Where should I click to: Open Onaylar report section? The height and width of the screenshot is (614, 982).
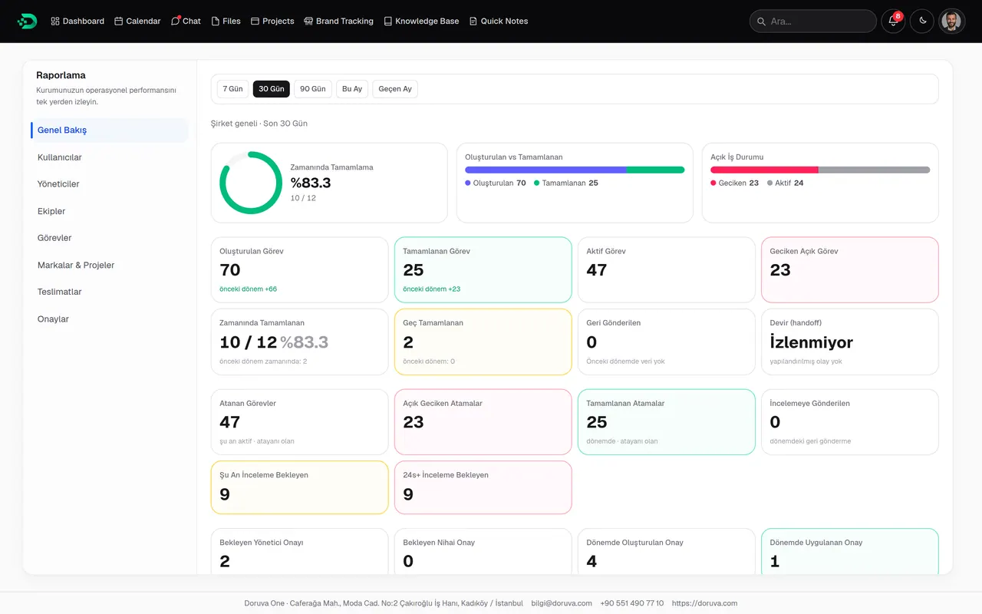(x=110, y=319)
